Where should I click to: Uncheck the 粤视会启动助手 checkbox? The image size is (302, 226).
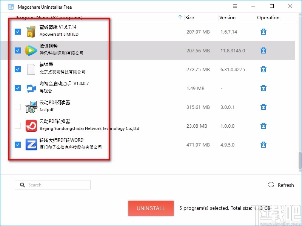pyautogui.click(x=18, y=88)
